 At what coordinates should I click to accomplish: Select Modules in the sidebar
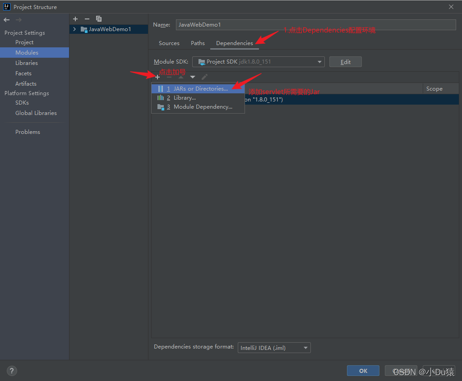34,53
